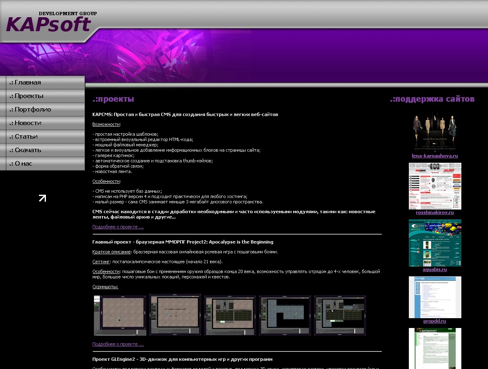This screenshot has width=488, height=369.
Task: Open the fourth Project2 game screenshot
Action: (285, 315)
